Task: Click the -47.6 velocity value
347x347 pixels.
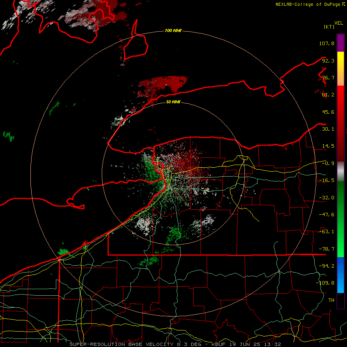Action: [327, 215]
